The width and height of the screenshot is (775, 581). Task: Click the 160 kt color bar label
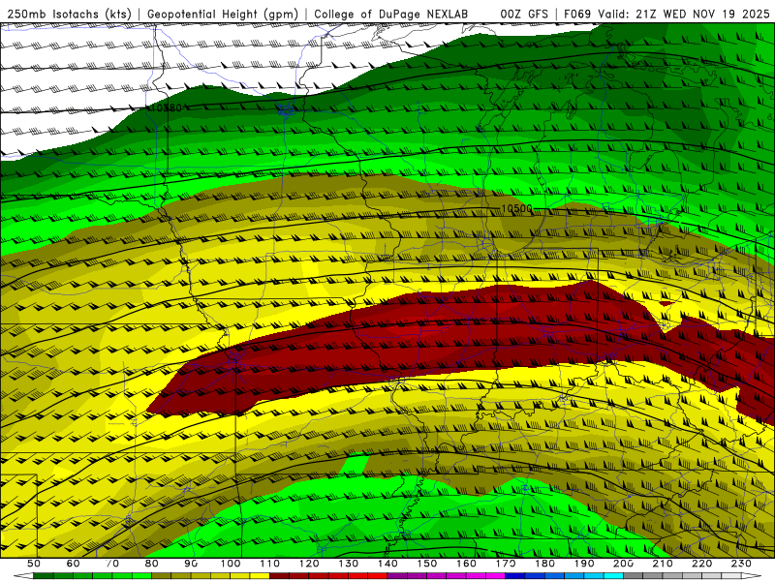467,564
